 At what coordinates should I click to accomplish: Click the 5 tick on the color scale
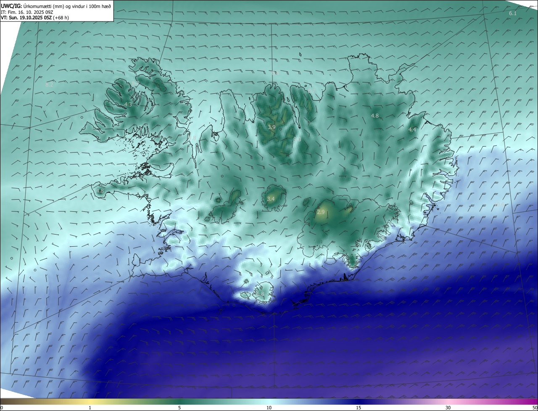coord(179,408)
